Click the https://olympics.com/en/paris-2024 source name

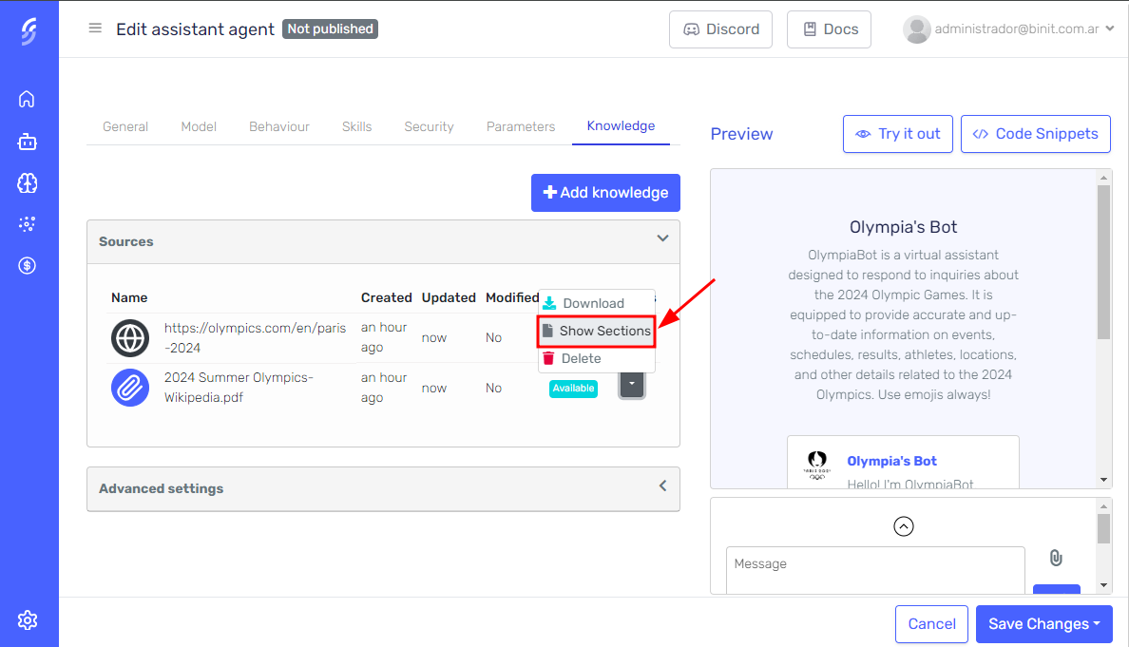click(x=255, y=338)
